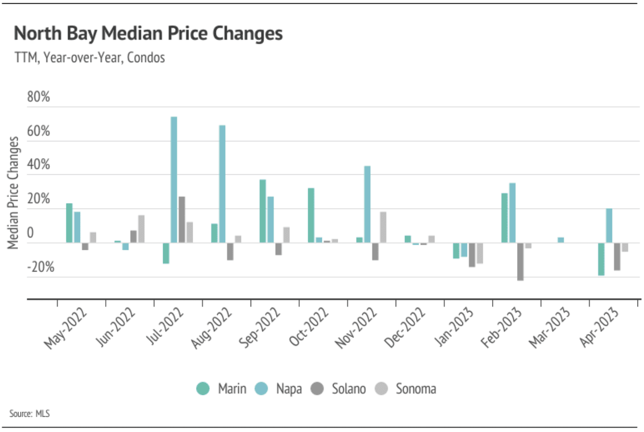Viewport: 644px width, 432px height.
Task: Click the Mar-2023 x-axis label
Action: 549,327
